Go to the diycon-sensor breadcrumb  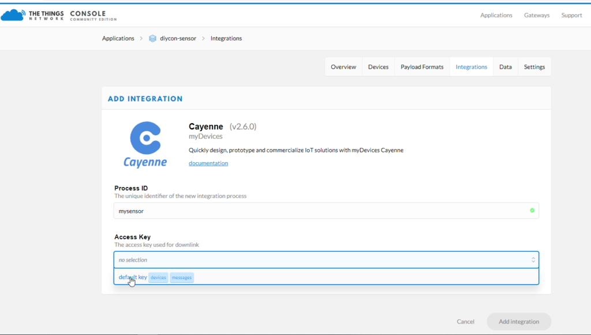tap(178, 38)
